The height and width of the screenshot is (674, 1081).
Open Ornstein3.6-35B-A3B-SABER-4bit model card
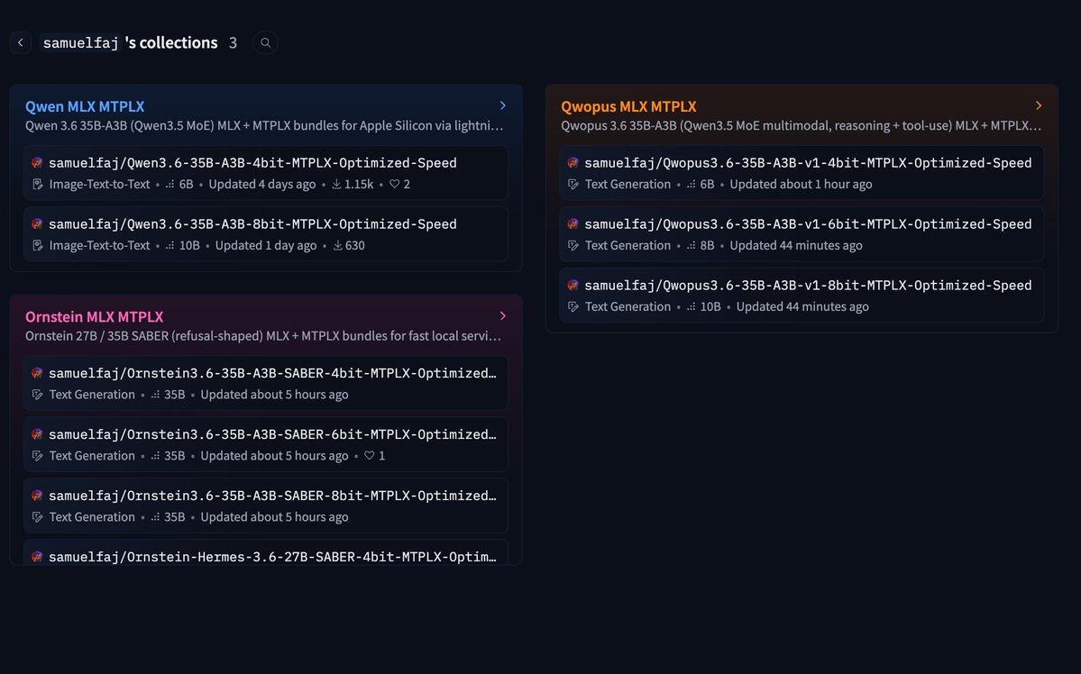(x=265, y=383)
